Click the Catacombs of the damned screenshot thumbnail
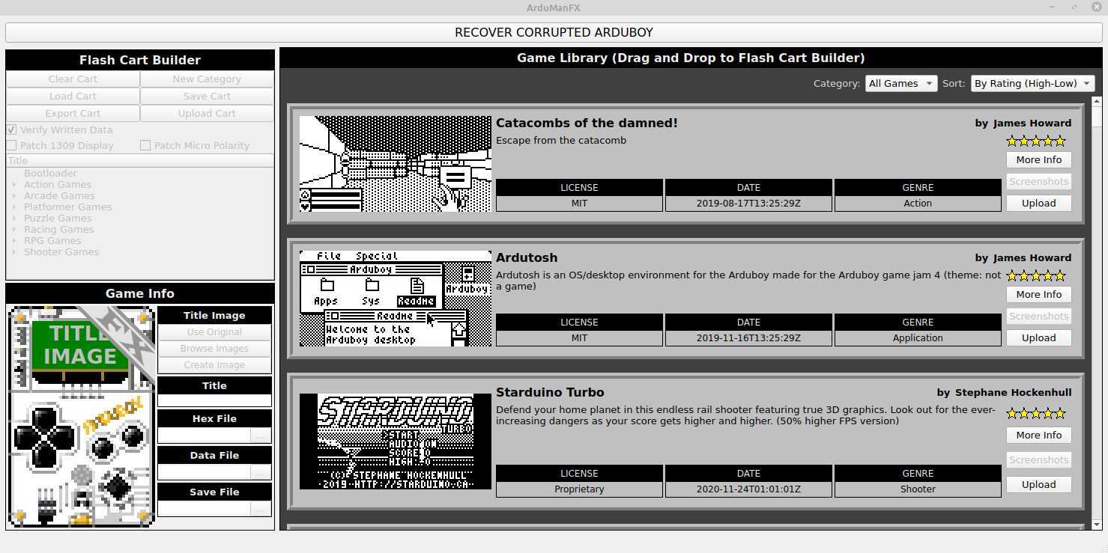Image resolution: width=1108 pixels, height=553 pixels. tap(396, 164)
